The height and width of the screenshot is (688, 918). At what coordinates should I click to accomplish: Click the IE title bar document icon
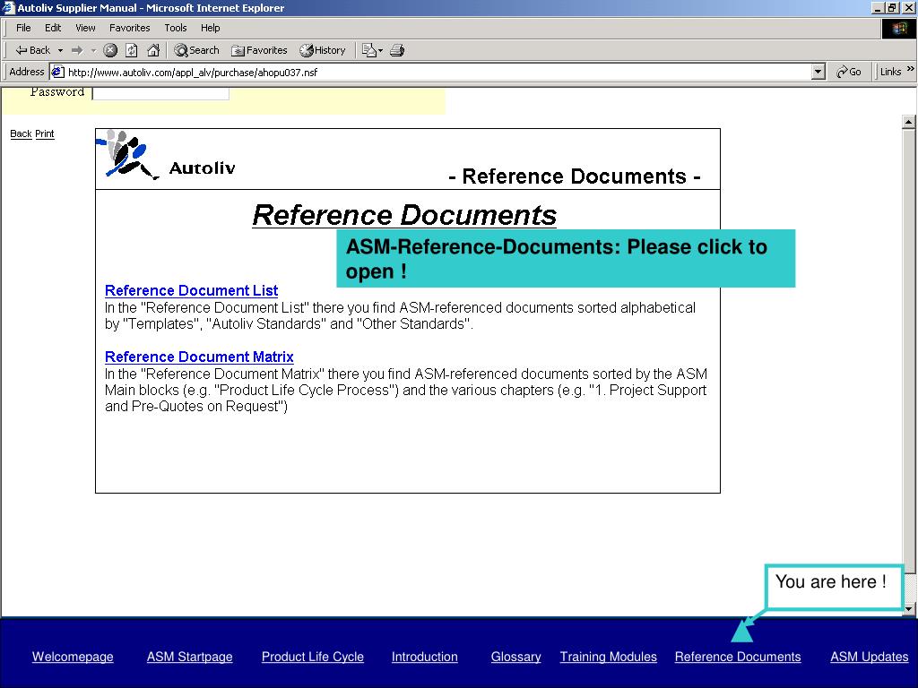(8, 7)
